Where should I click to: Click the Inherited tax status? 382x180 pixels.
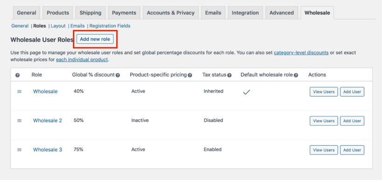click(213, 91)
